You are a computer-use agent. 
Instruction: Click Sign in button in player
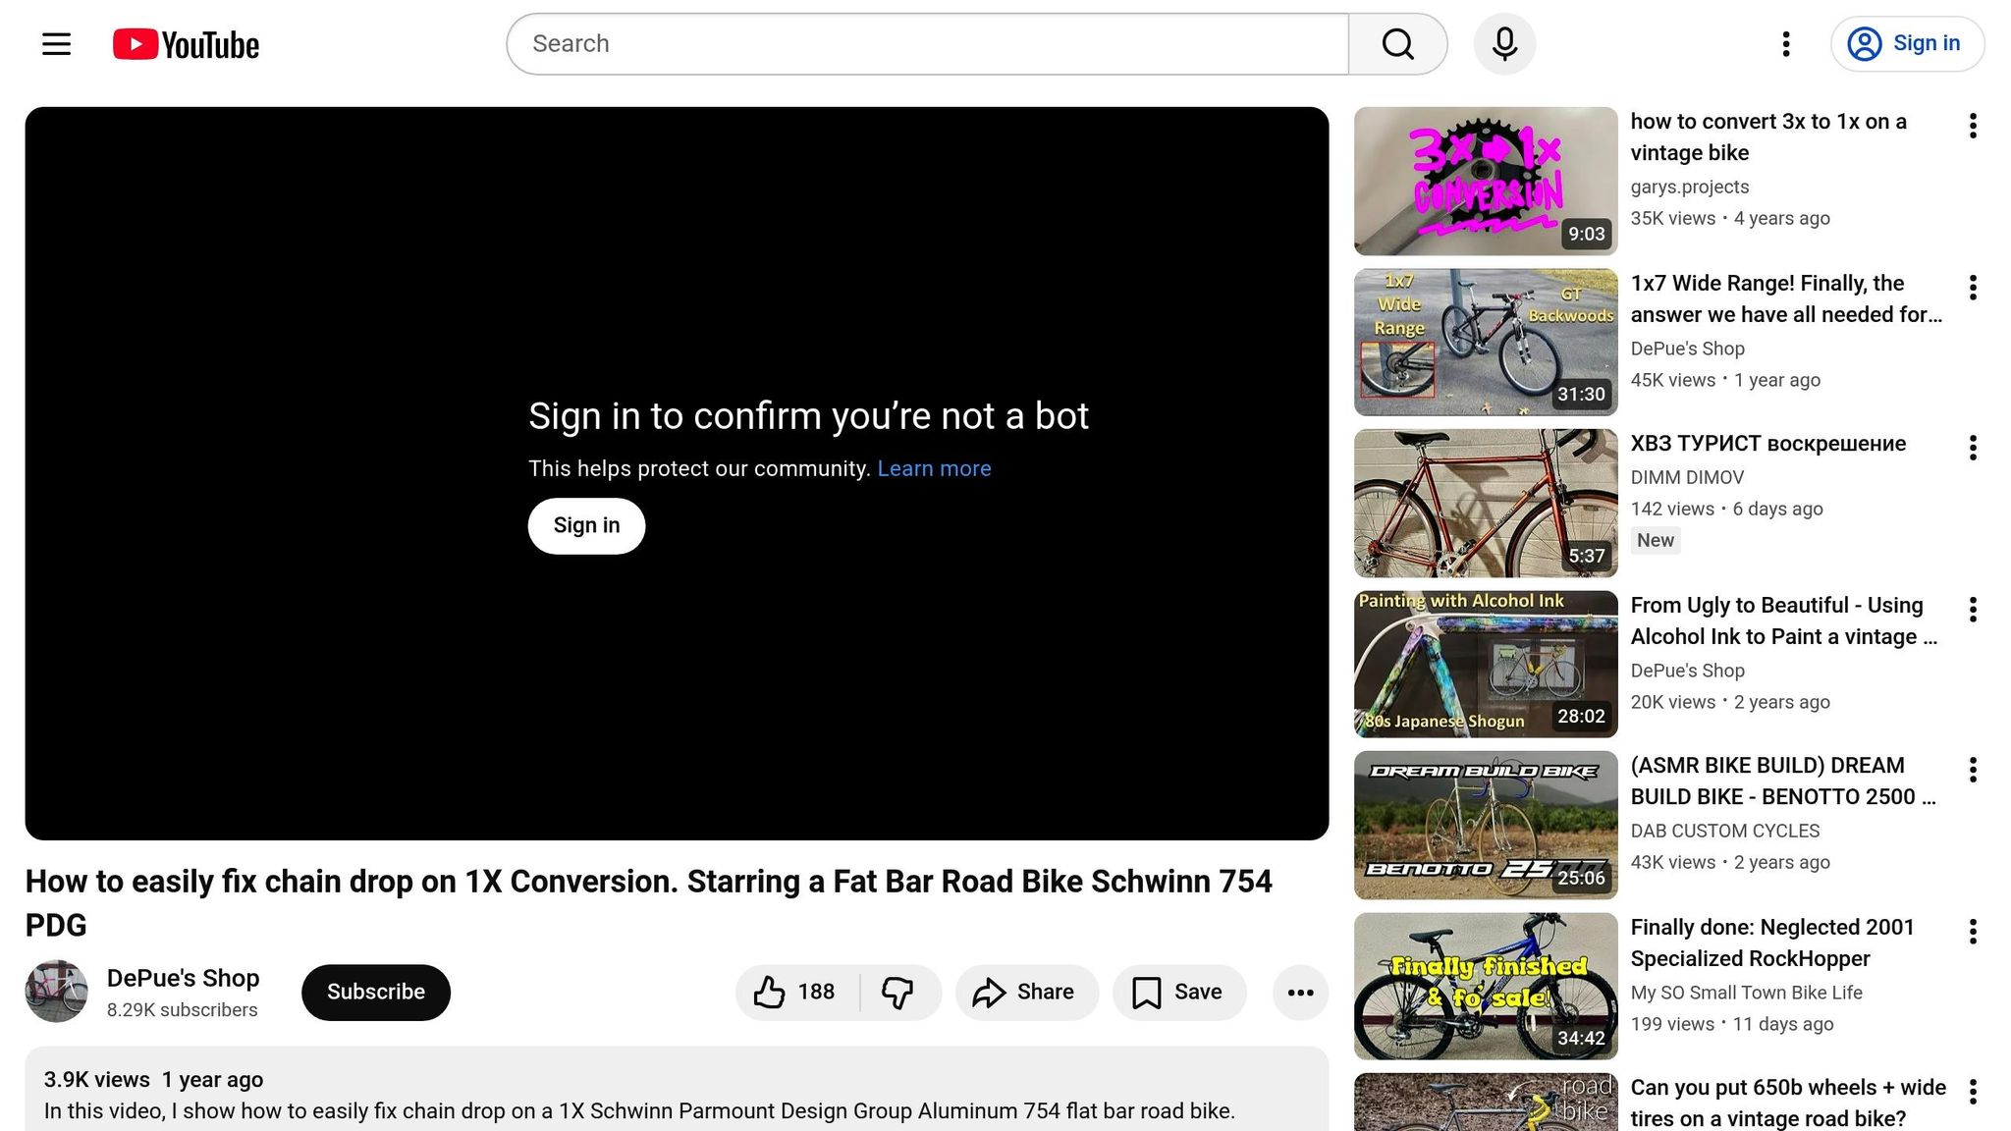586,526
